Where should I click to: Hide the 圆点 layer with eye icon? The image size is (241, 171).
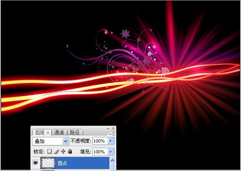point(36,163)
